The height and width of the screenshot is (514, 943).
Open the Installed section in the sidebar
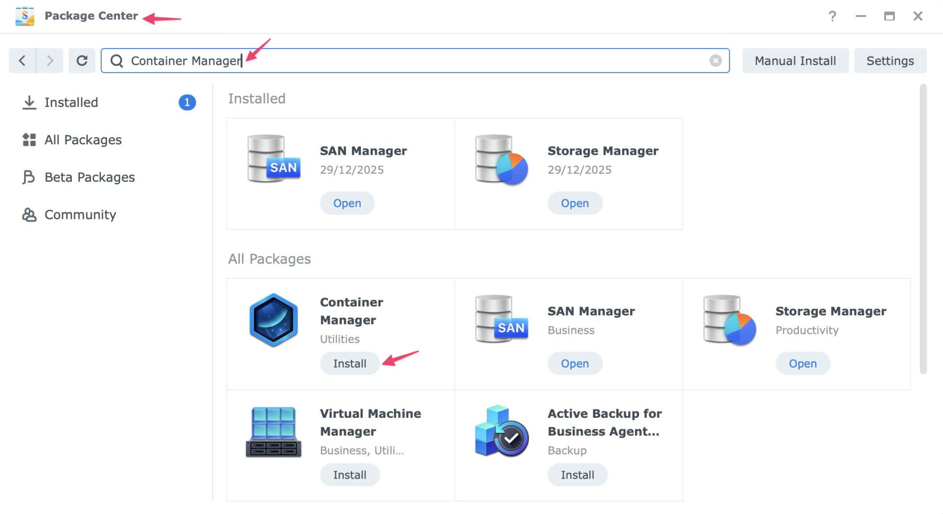(x=71, y=102)
